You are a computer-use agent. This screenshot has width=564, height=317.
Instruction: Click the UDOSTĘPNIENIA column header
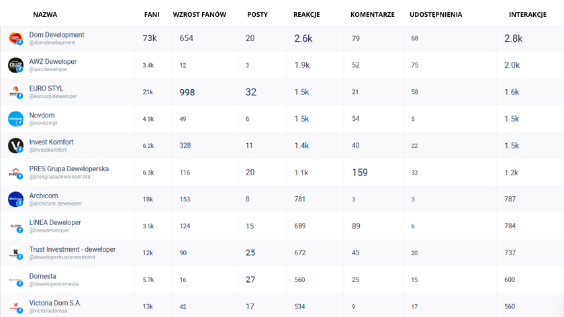[x=436, y=14]
